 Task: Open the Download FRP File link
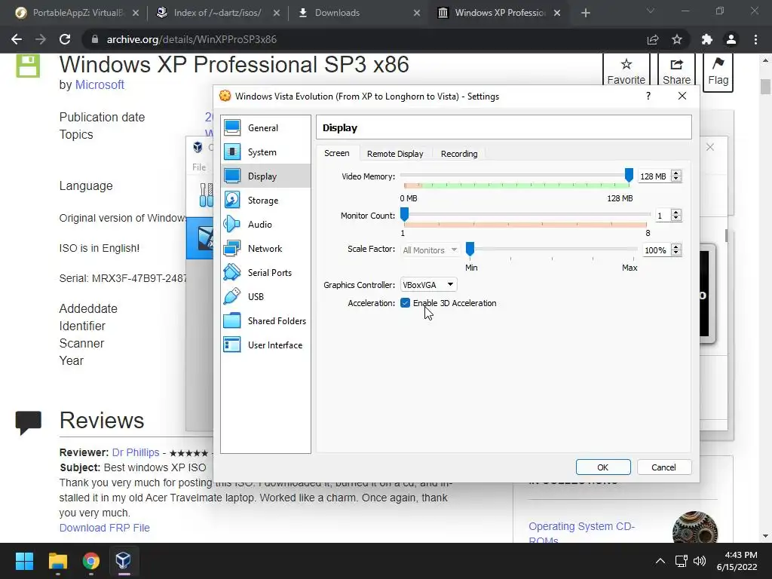click(104, 528)
